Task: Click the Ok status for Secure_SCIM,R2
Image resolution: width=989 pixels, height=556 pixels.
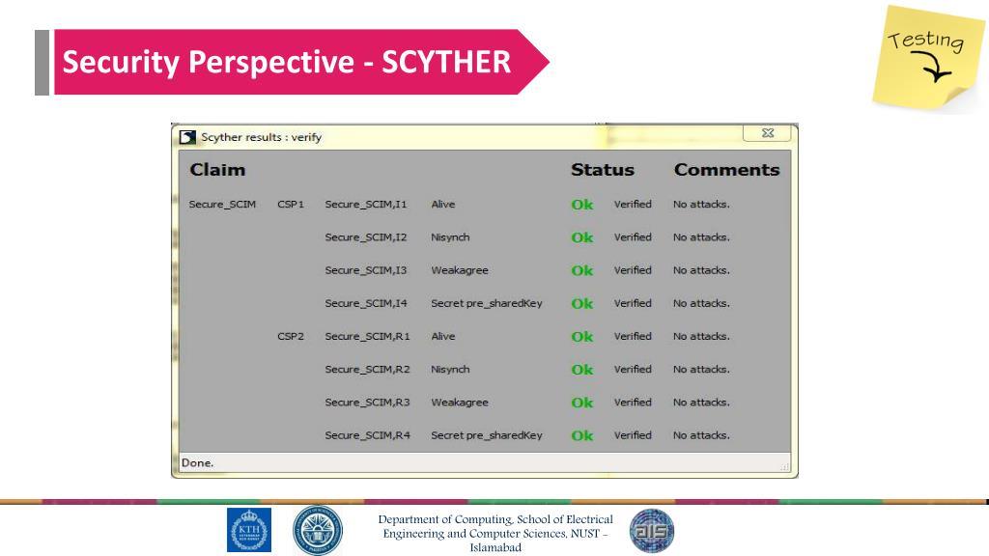Action: 582,370
